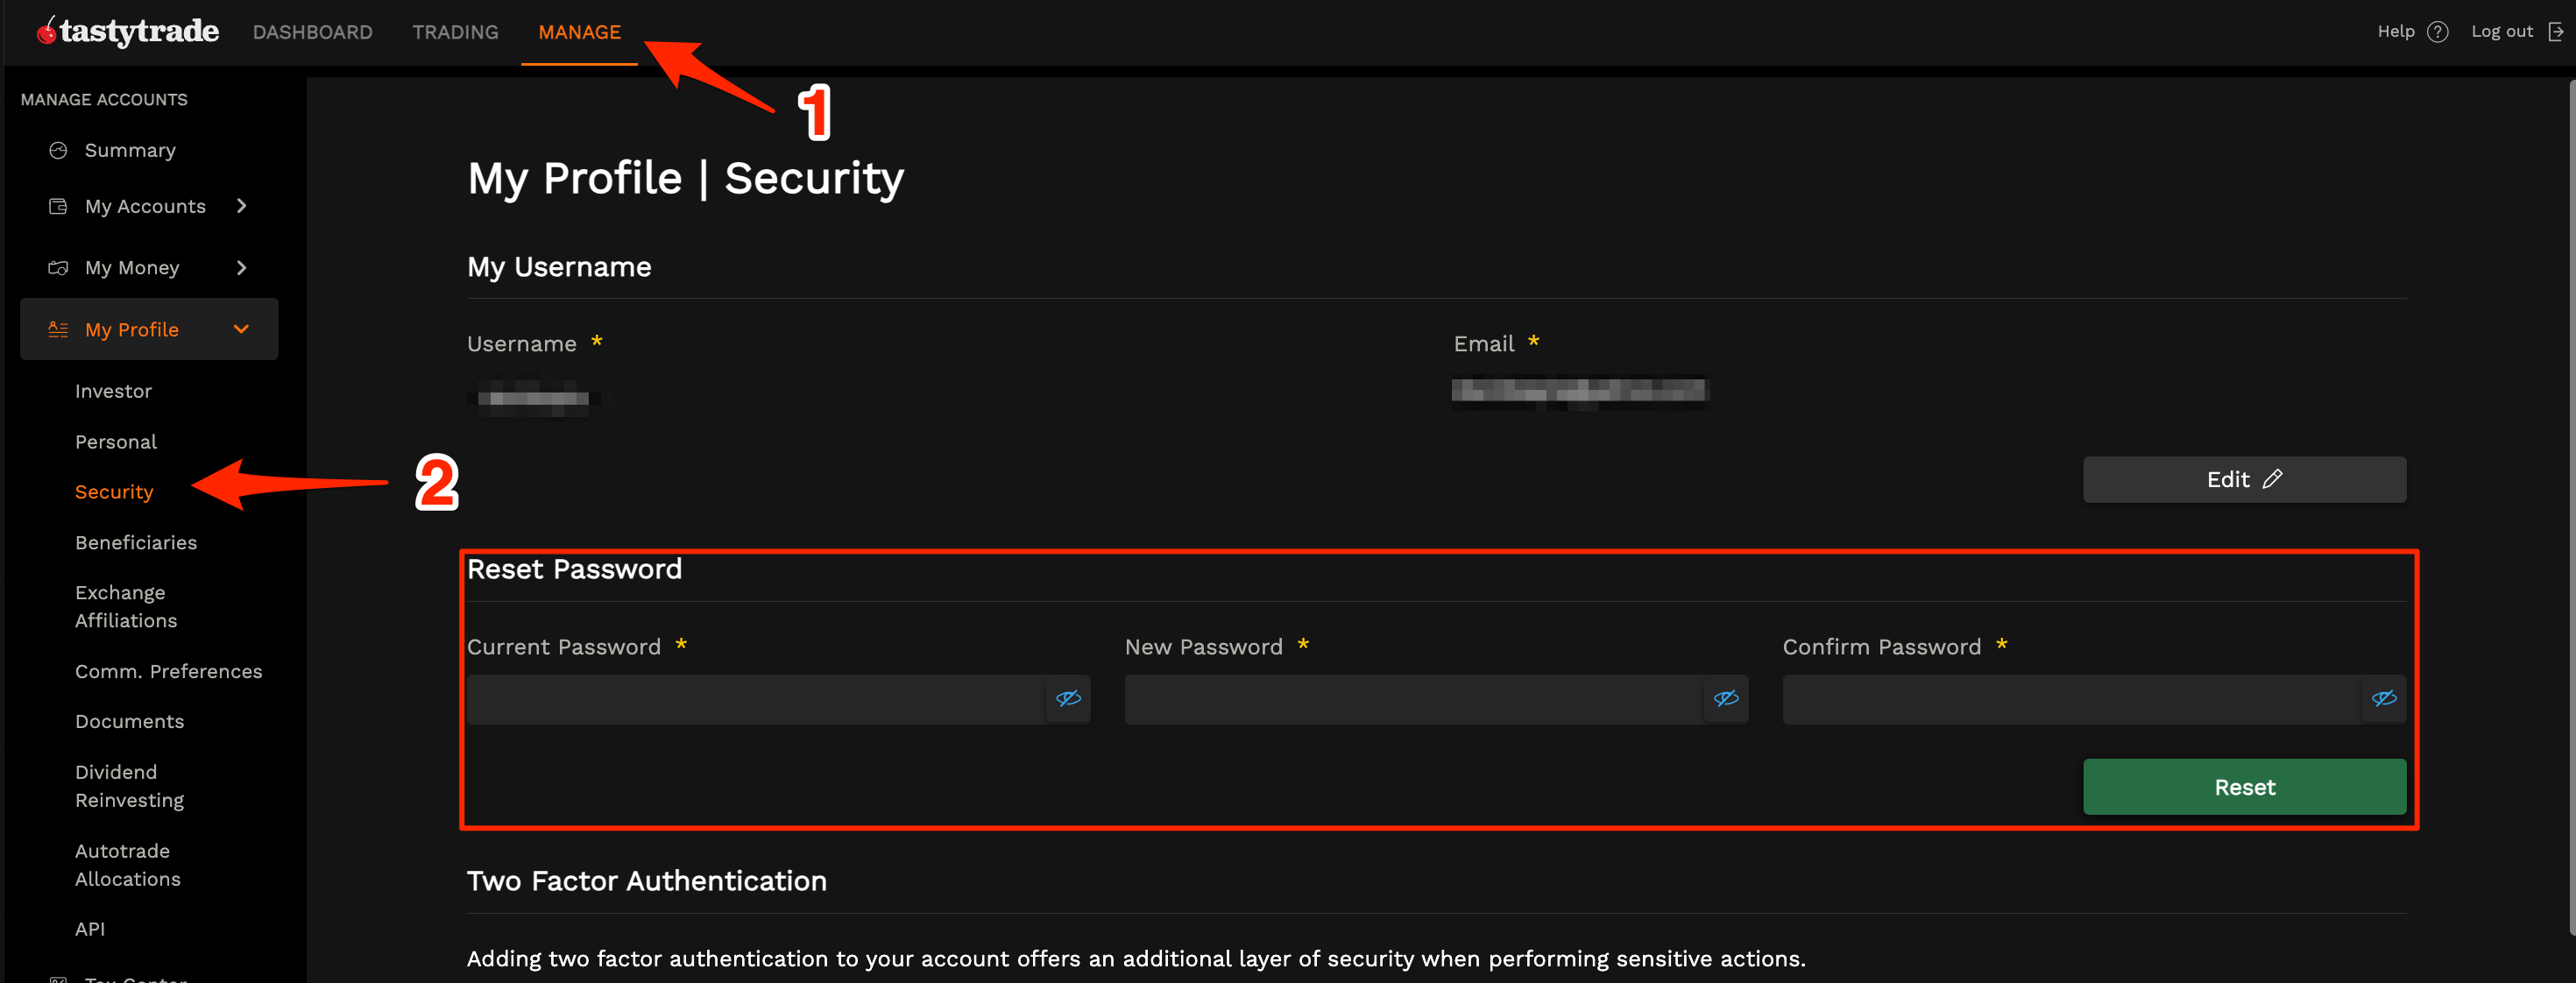The height and width of the screenshot is (983, 2576).
Task: Click the My Money wallet icon
Action: coord(58,267)
